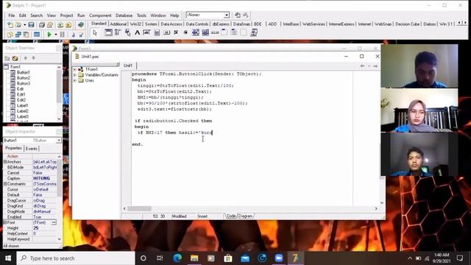
Task: Click the code editor horizontal scrollbar thumb
Action: click(x=139, y=208)
